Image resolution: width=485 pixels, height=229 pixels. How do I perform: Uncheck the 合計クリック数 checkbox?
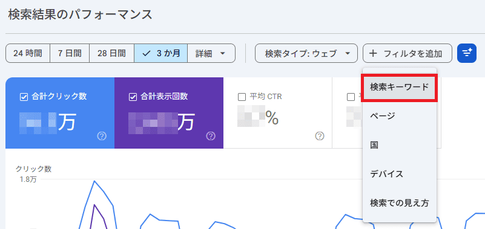(24, 97)
